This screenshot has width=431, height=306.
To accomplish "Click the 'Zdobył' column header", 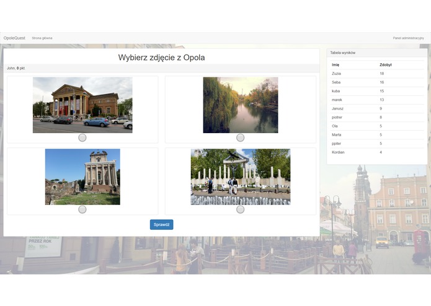I will click(x=386, y=65).
